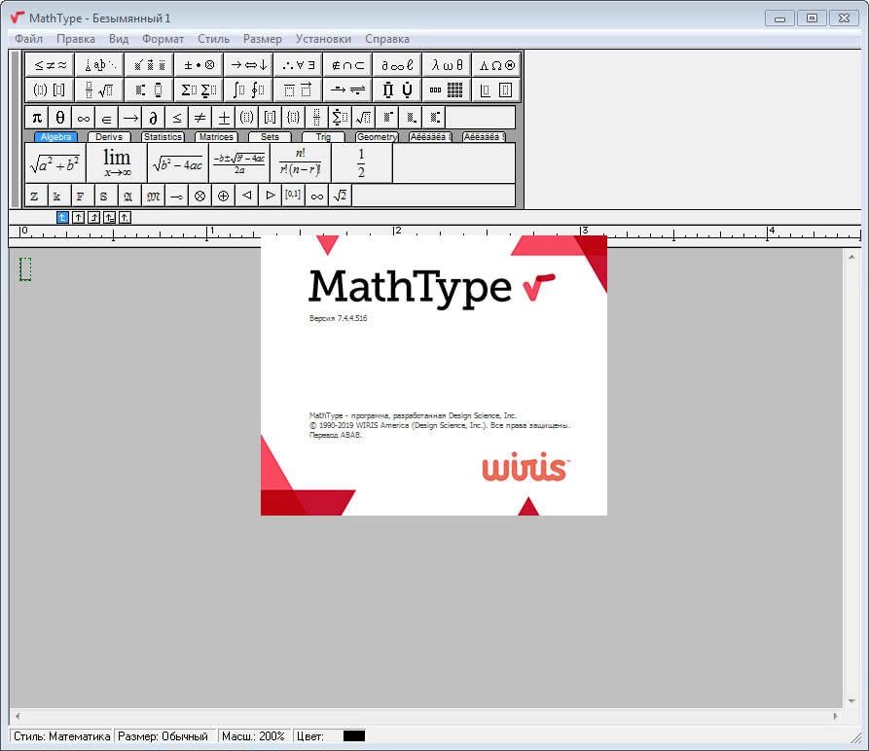Switch to the Derivs tab

click(109, 137)
